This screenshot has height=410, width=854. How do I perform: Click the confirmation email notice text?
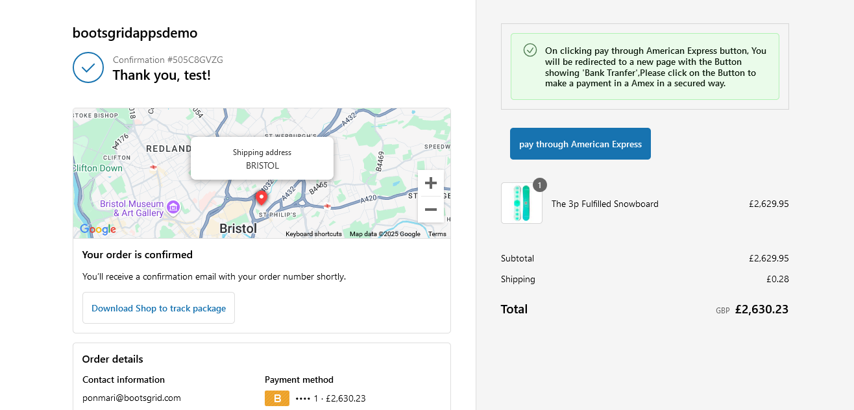214,276
